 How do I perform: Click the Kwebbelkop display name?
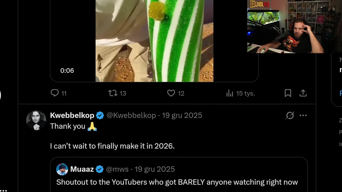coord(72,115)
